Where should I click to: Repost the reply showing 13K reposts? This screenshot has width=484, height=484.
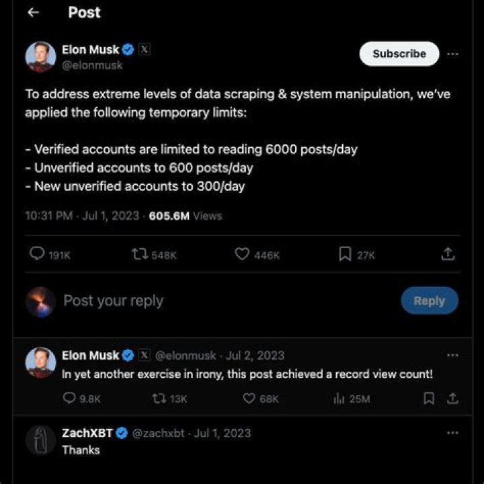(x=159, y=399)
